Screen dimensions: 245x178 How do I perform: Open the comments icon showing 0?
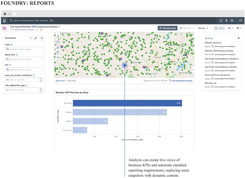[x=238, y=28]
